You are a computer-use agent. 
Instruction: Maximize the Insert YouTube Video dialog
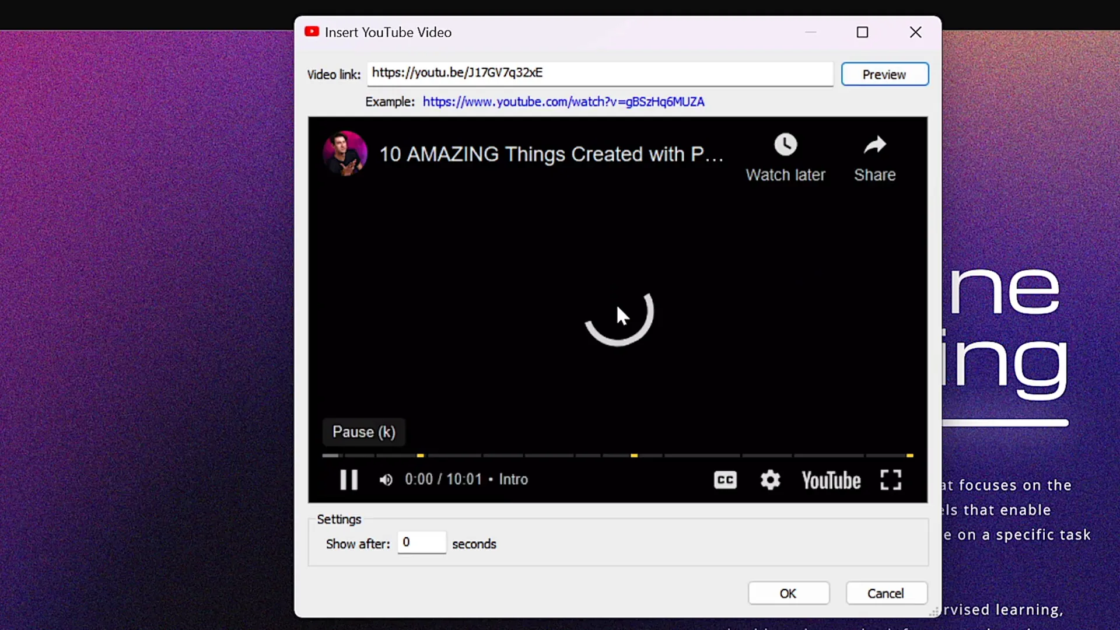pos(862,32)
